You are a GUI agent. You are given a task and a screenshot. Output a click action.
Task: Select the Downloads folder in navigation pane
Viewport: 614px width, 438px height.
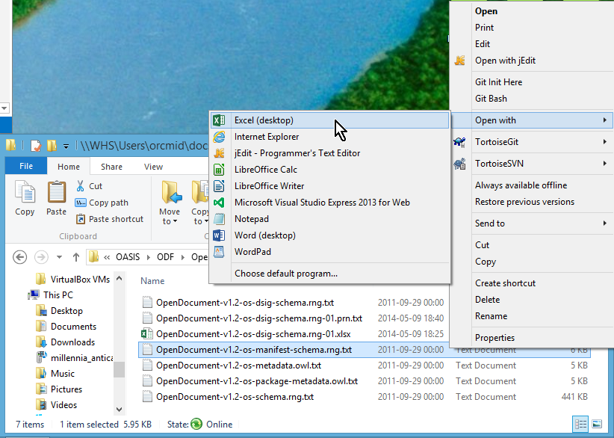point(72,342)
